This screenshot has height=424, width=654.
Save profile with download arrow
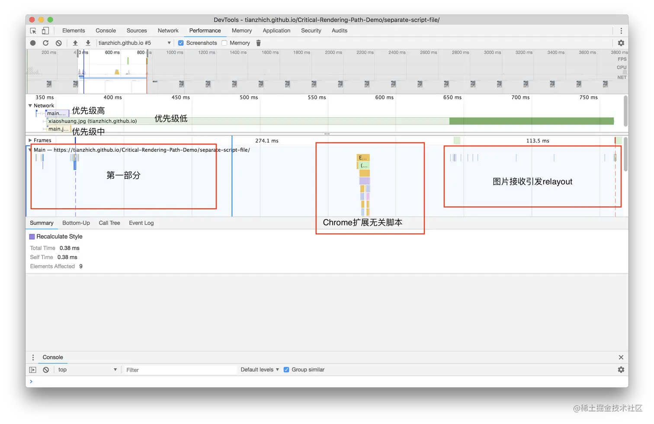coord(88,43)
